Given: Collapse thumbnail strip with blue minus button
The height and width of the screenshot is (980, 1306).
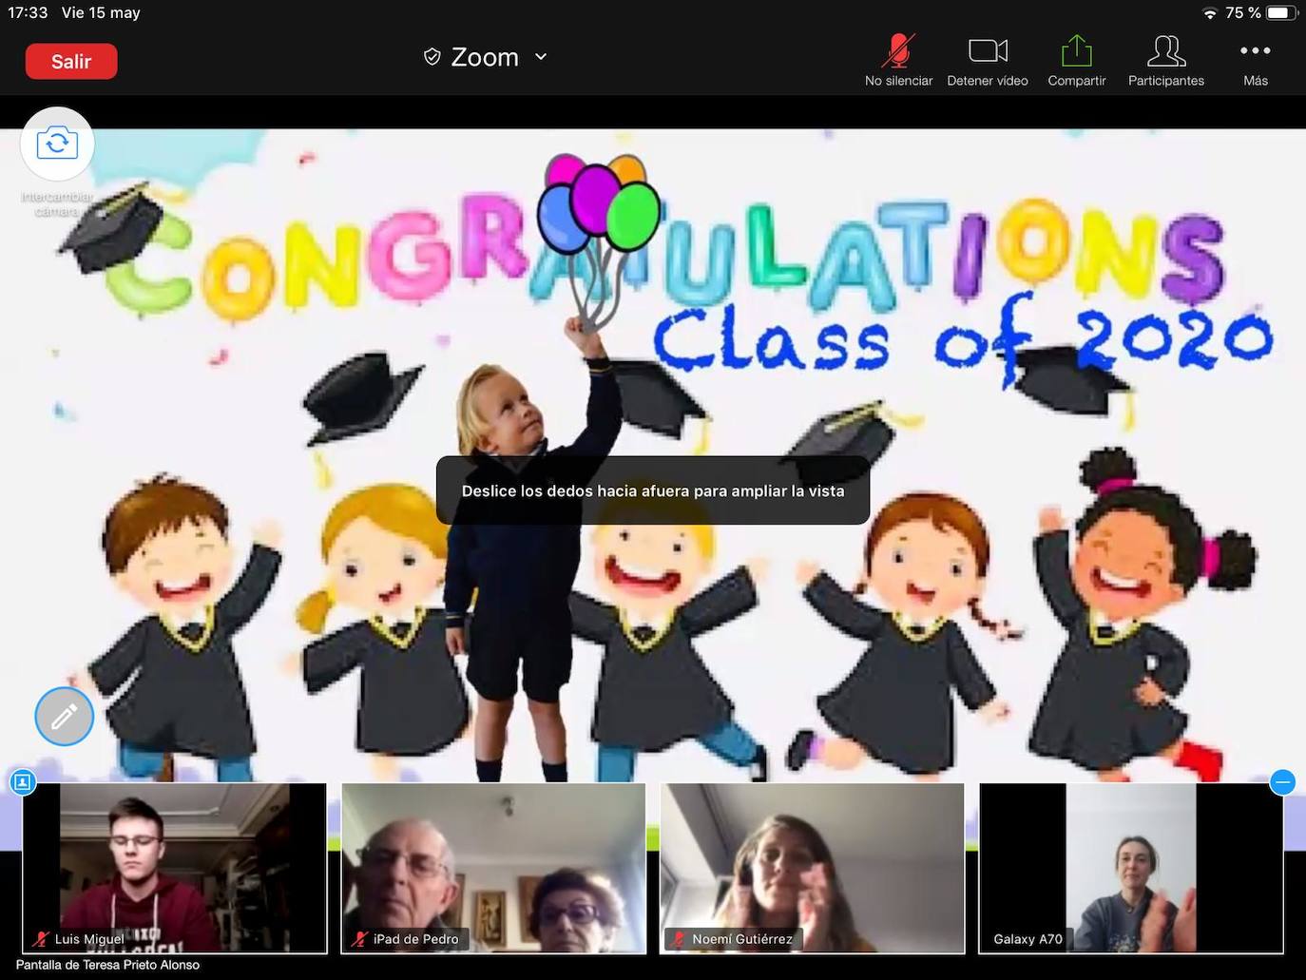Looking at the screenshot, I should [x=1282, y=782].
